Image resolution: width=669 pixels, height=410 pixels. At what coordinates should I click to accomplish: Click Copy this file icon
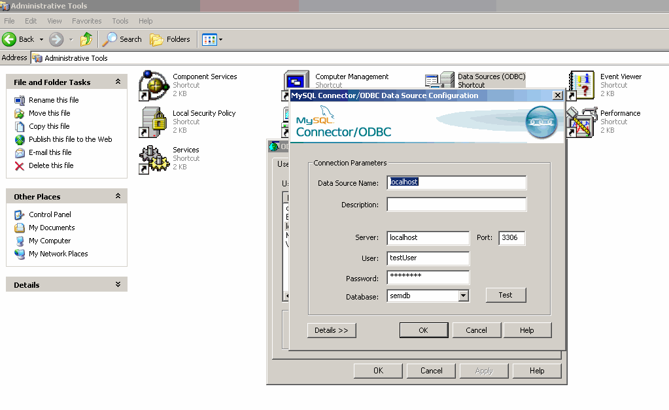[x=20, y=127]
